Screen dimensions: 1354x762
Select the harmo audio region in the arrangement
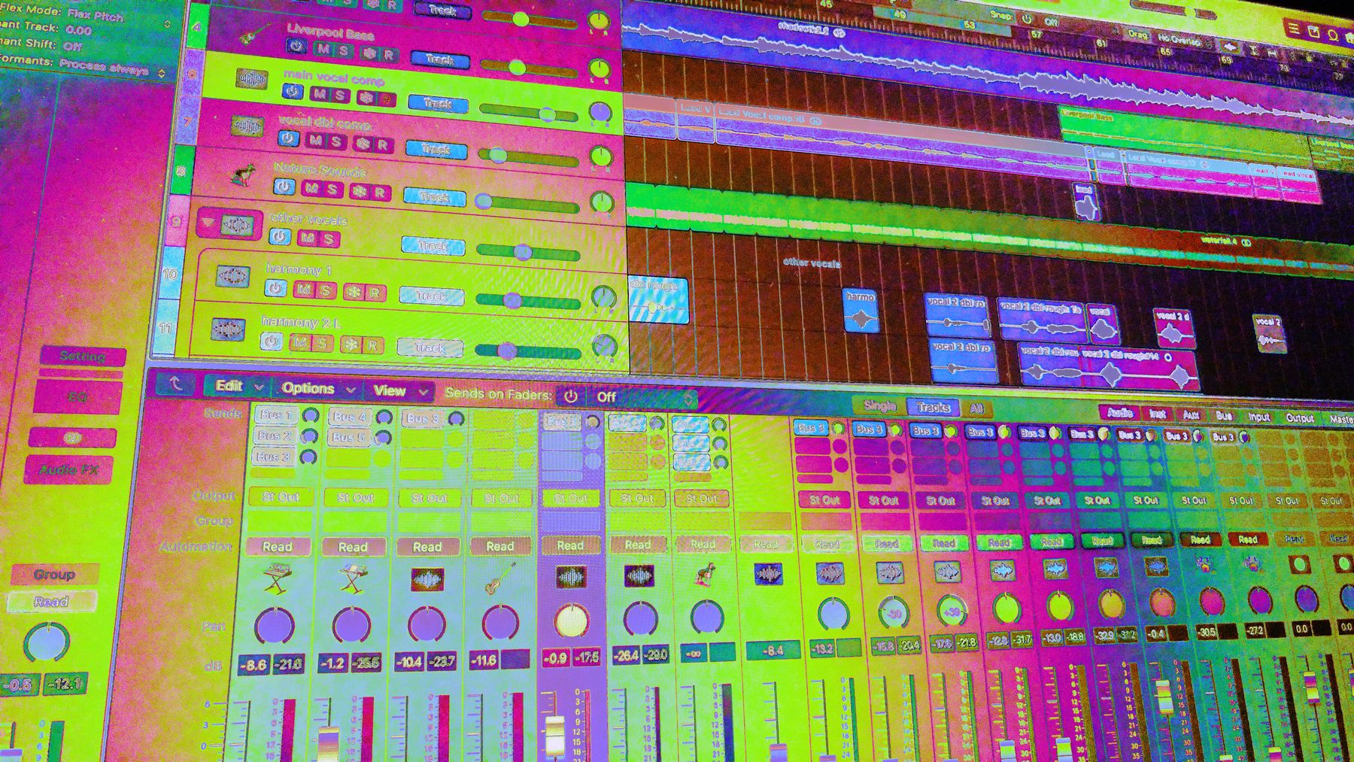pos(861,310)
